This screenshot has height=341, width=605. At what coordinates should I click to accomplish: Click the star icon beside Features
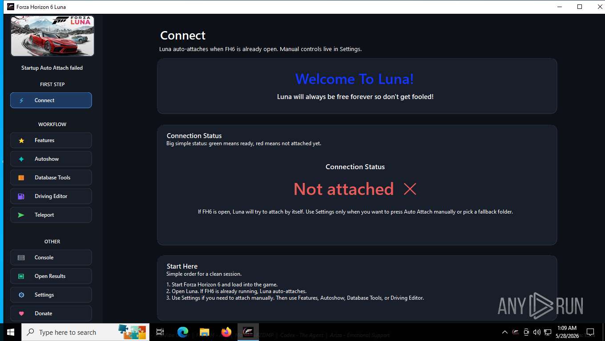pyautogui.click(x=21, y=140)
